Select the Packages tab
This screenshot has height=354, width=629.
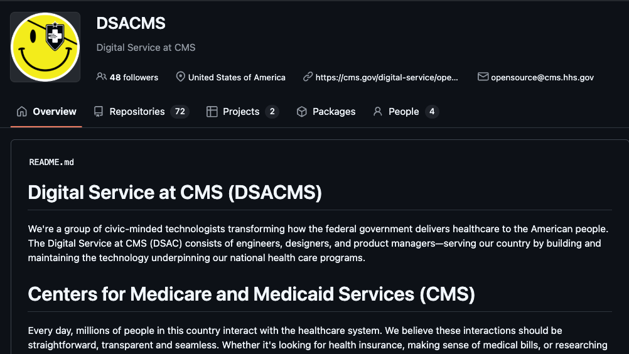coord(334,112)
